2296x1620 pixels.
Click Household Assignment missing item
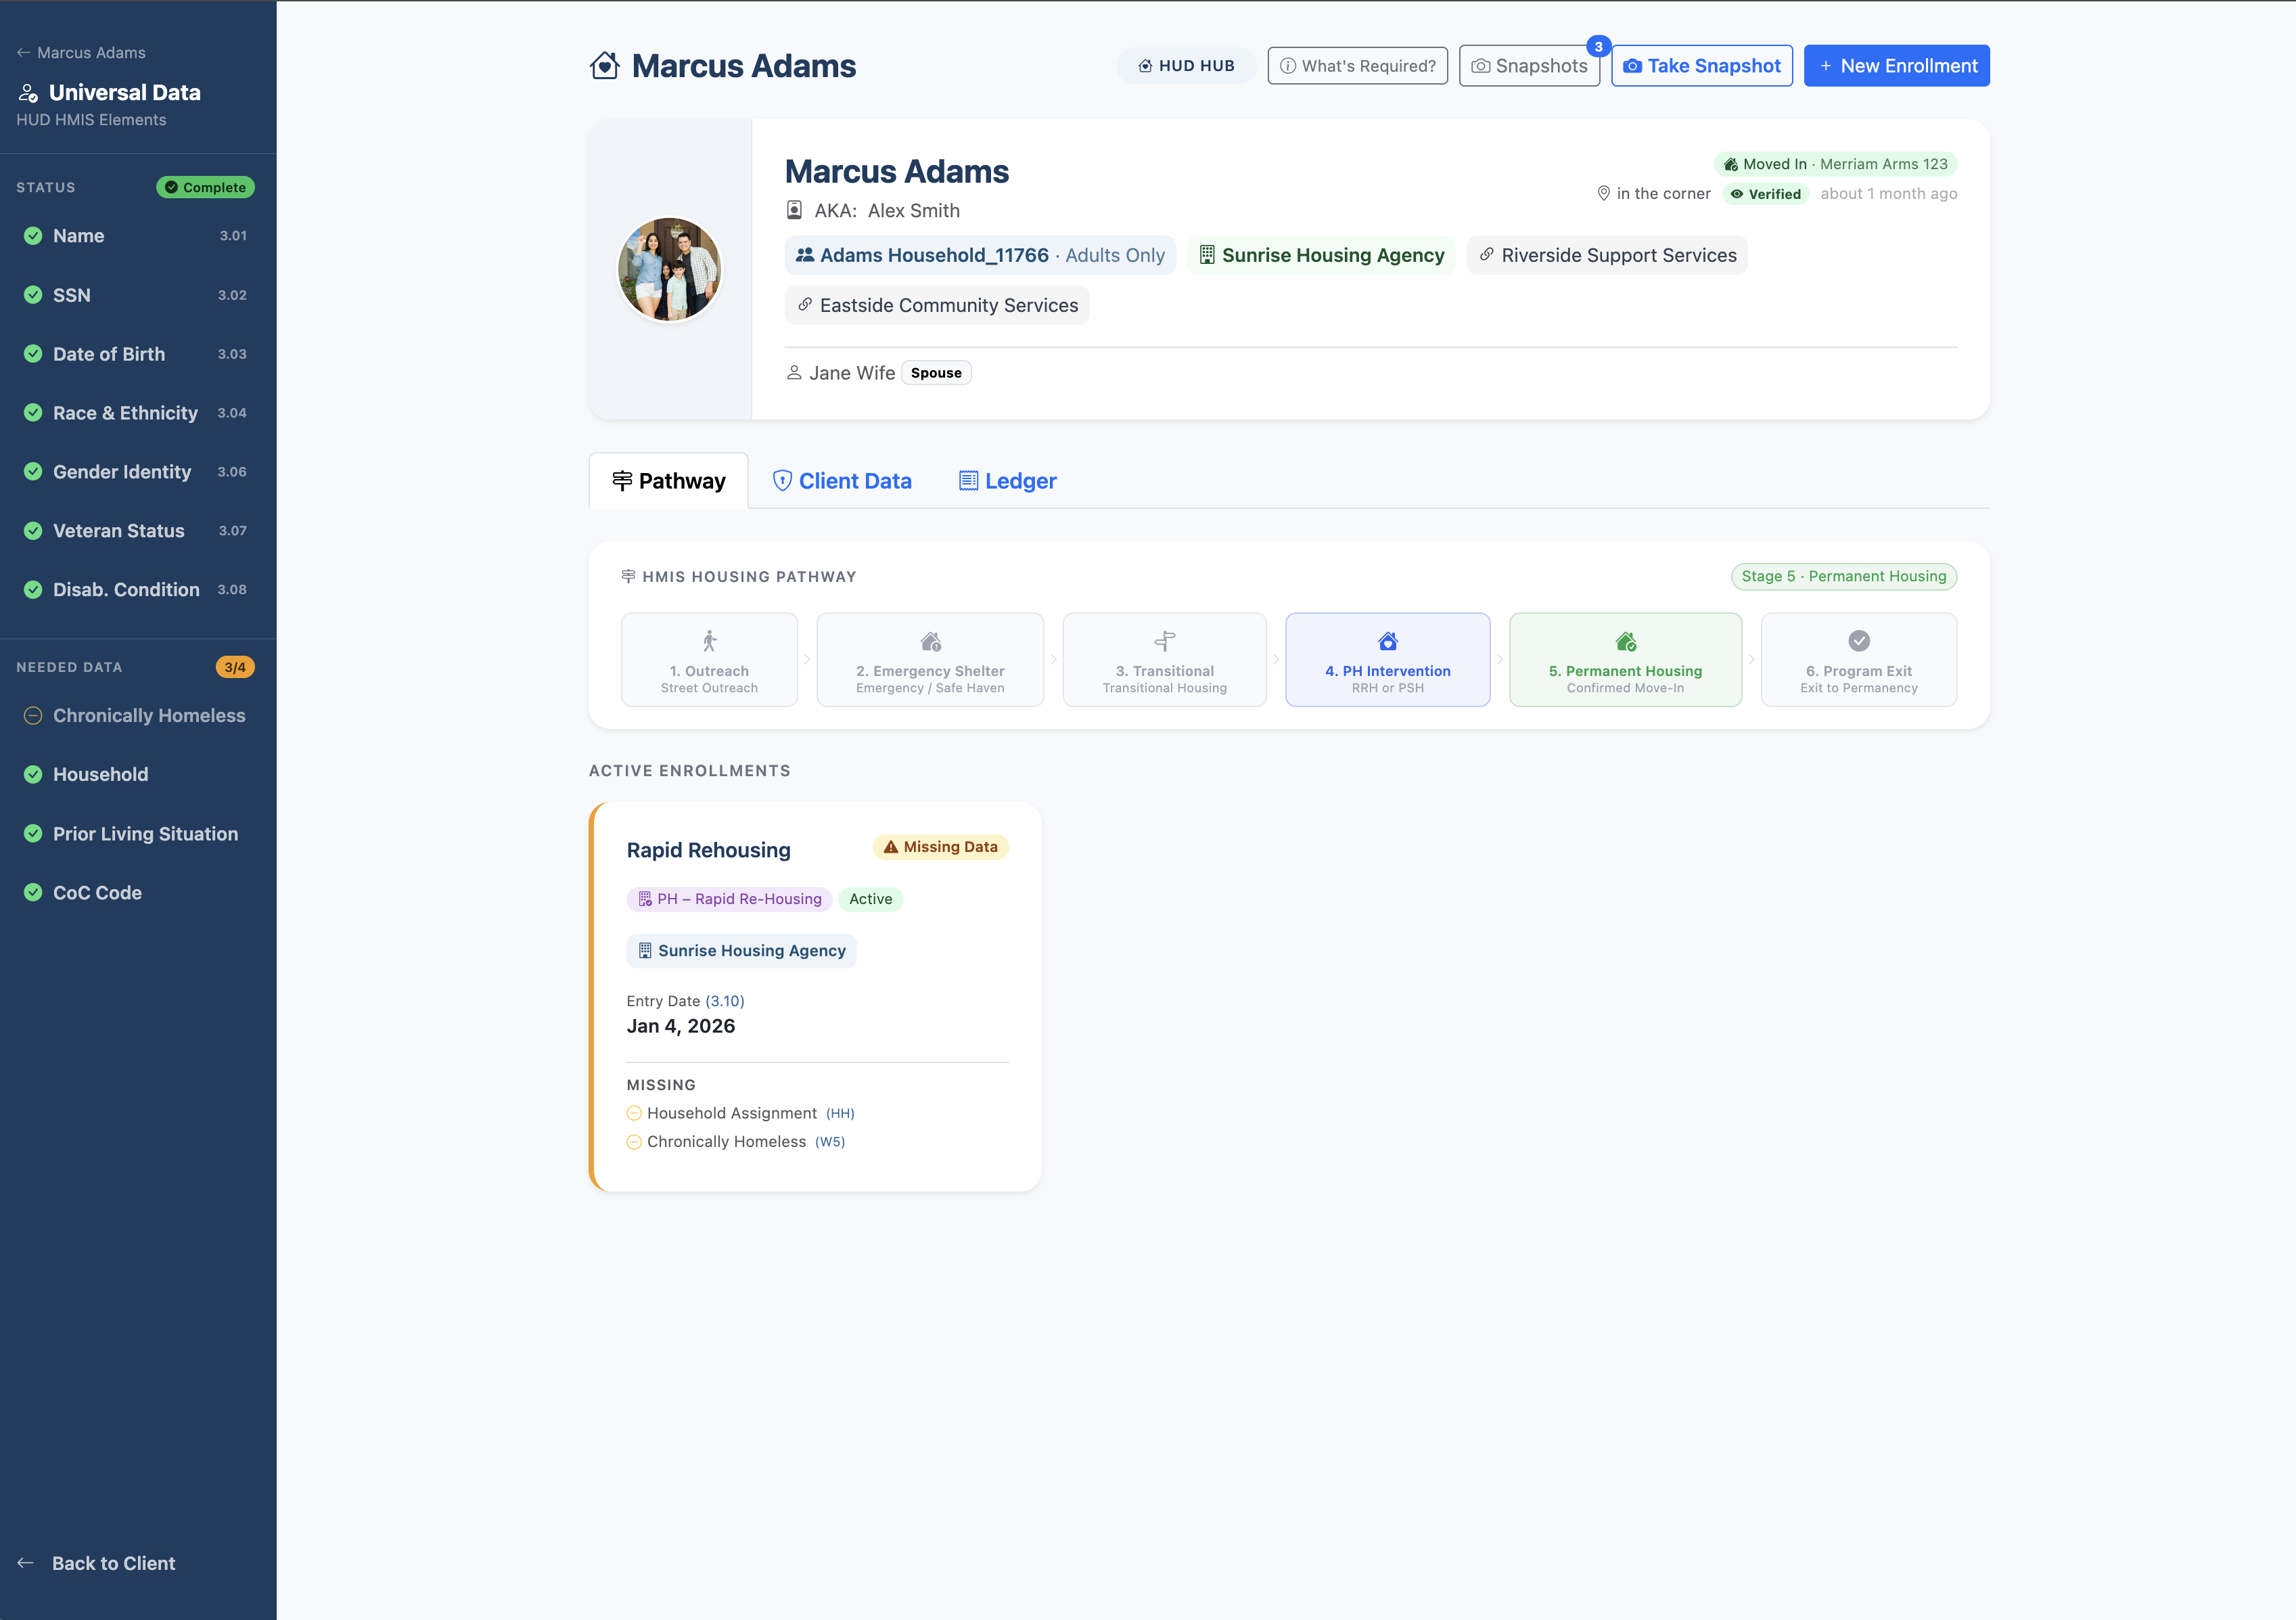point(741,1113)
